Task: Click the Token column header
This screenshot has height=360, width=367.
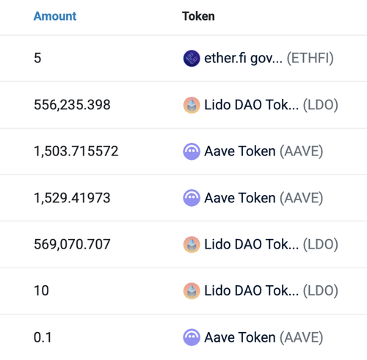Action: tap(198, 16)
